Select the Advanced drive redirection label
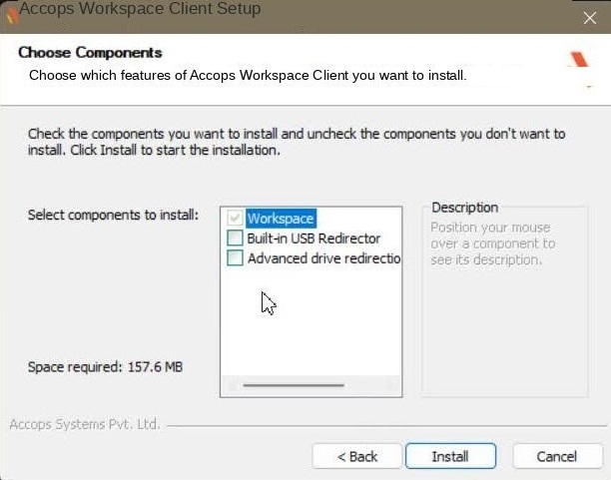The height and width of the screenshot is (480, 611). 323,258
